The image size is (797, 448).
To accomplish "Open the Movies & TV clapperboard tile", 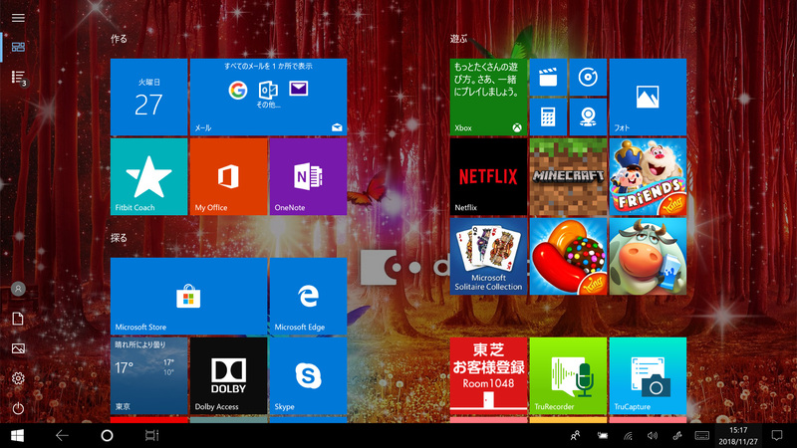I will (549, 78).
